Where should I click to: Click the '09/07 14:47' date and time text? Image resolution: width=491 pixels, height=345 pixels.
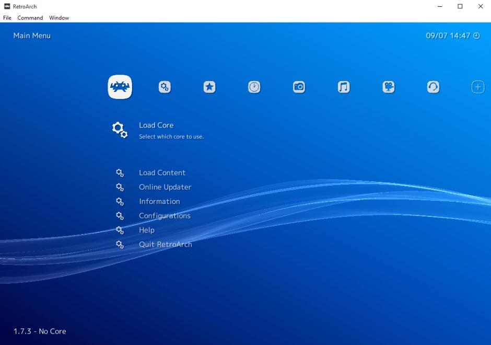(x=448, y=36)
